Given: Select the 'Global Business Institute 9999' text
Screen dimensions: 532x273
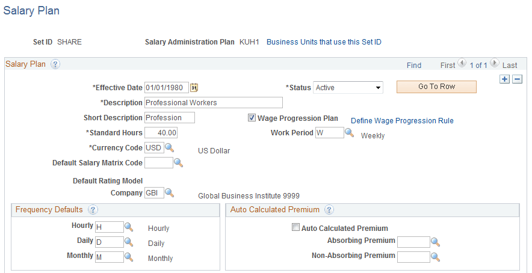Looking at the screenshot, I should pos(249,195).
